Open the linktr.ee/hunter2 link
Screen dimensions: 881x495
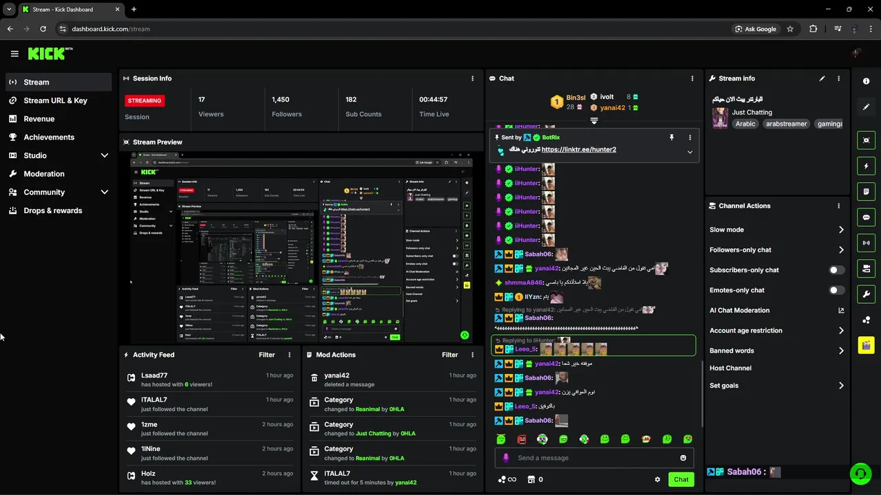pyautogui.click(x=579, y=149)
